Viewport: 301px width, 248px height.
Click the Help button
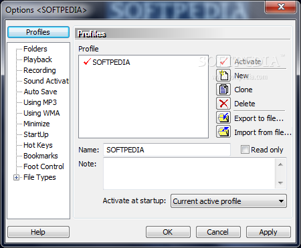(x=38, y=232)
